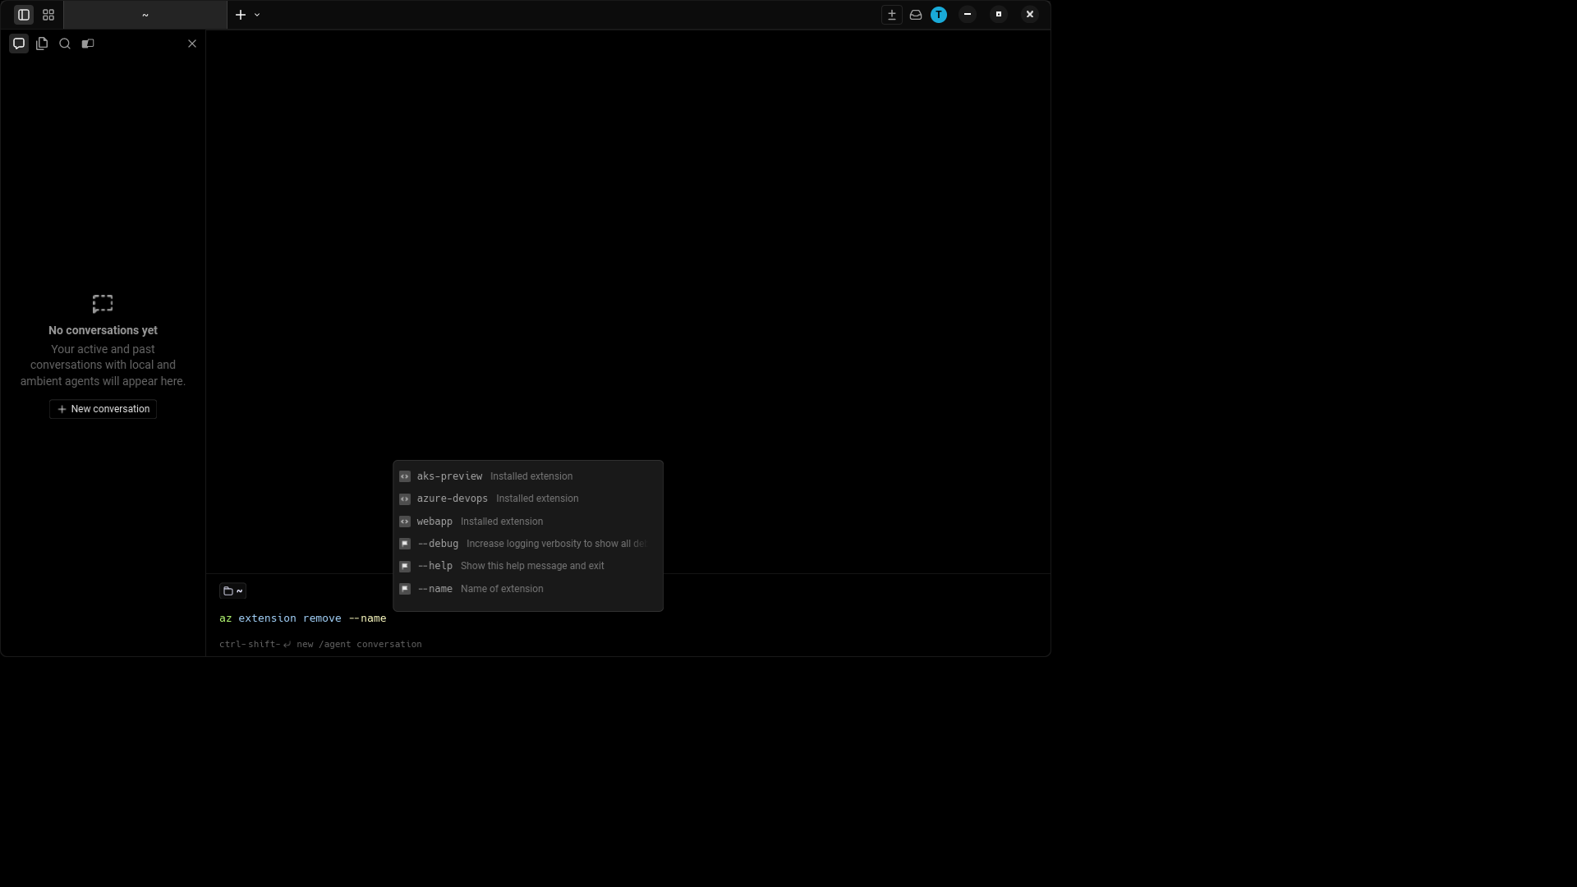This screenshot has width=1577, height=887.
Task: Open the inbox tray icon
Action: 916,15
